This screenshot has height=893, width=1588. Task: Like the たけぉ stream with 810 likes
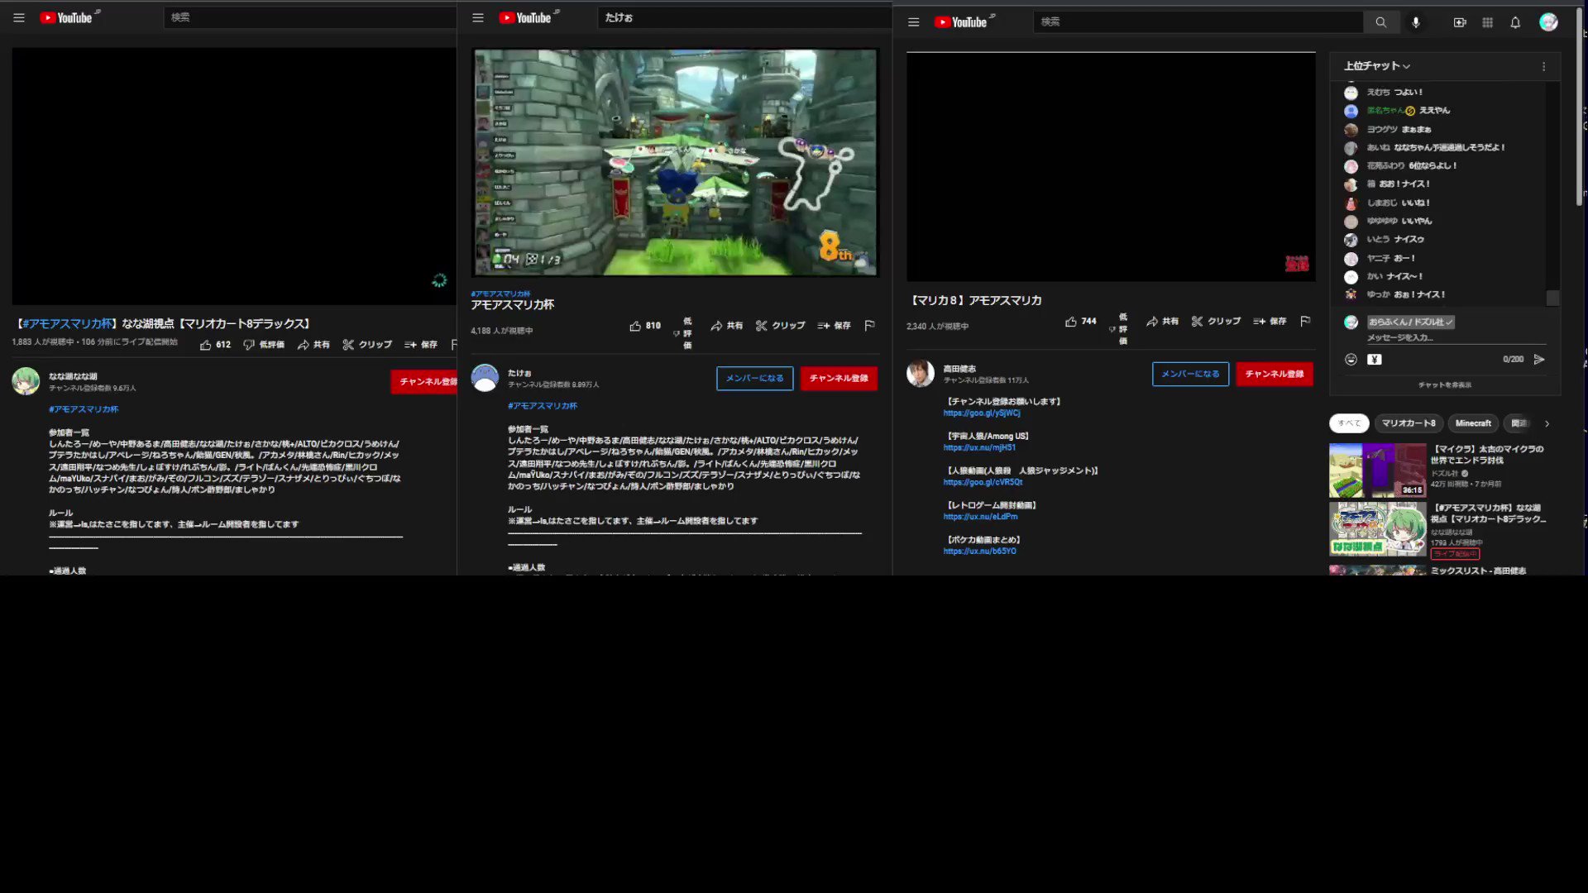636,326
